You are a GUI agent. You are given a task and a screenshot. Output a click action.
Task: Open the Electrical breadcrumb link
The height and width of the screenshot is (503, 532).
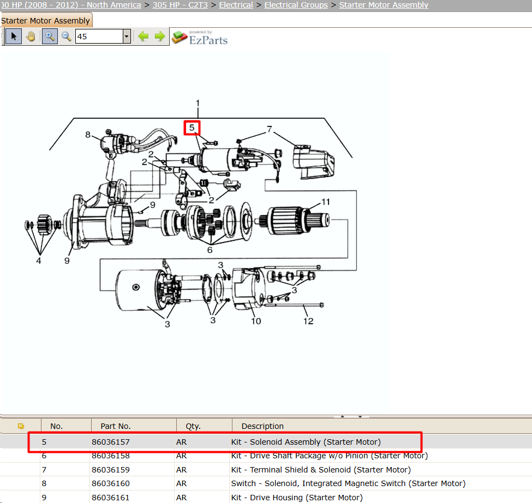pos(236,5)
